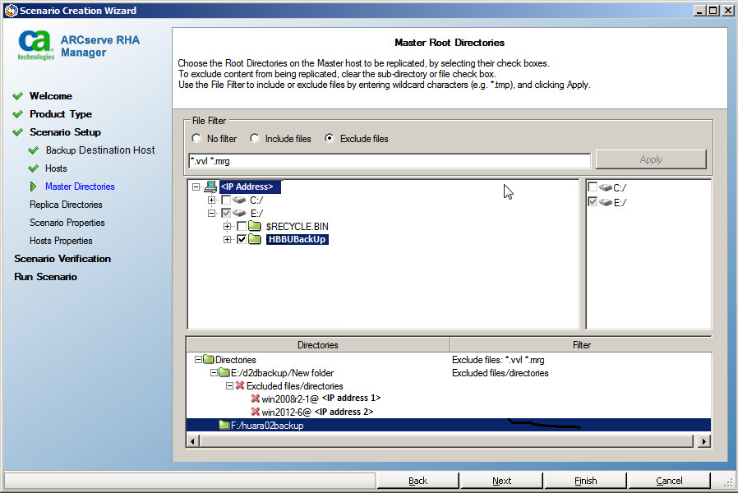The image size is (738, 493).
Task: Expand the C:/ drive node
Action: coord(211,200)
